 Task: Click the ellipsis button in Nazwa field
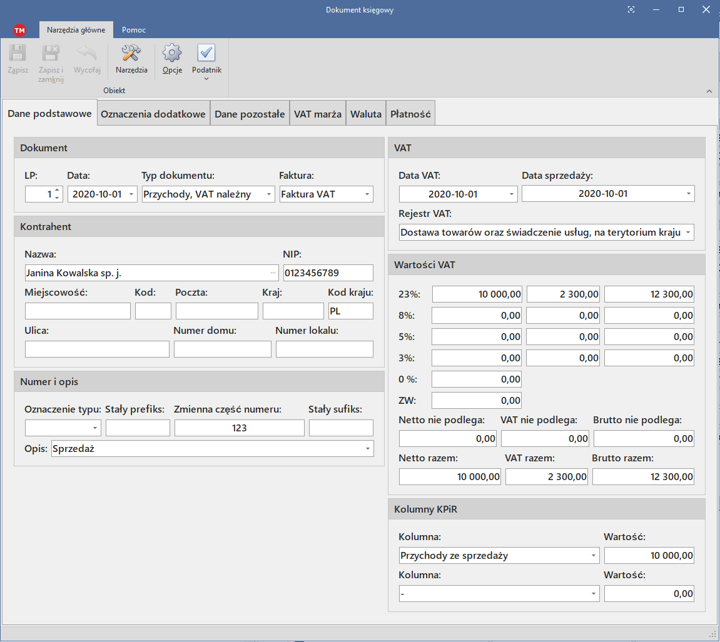[x=273, y=273]
